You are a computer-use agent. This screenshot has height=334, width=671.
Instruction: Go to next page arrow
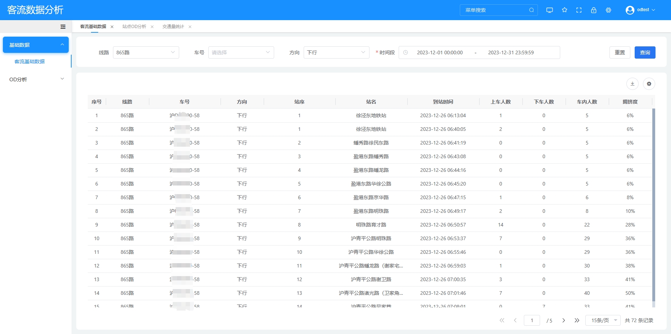click(563, 320)
